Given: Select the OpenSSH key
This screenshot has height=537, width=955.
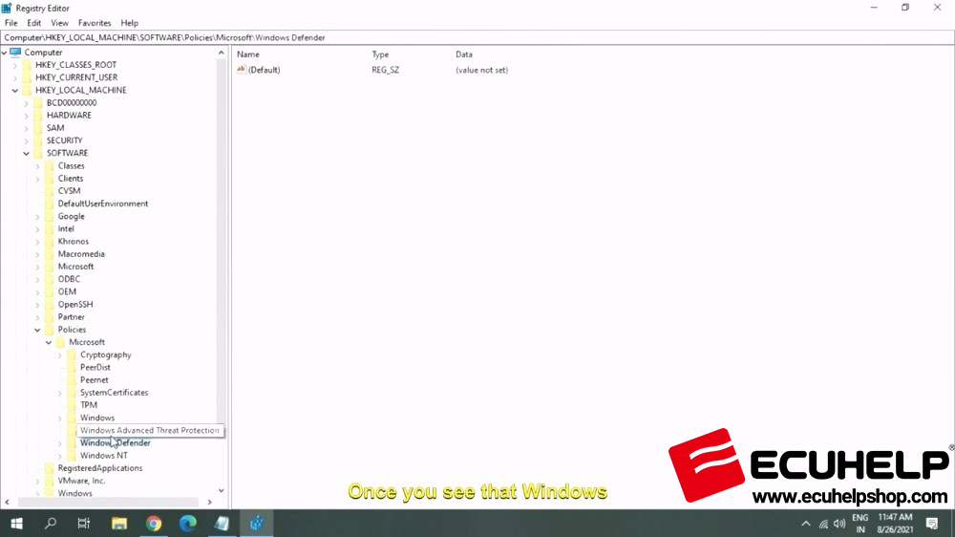Looking at the screenshot, I should point(75,304).
